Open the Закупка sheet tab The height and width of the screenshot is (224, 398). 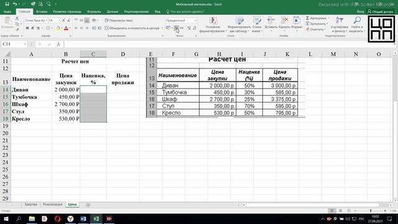pos(30,205)
